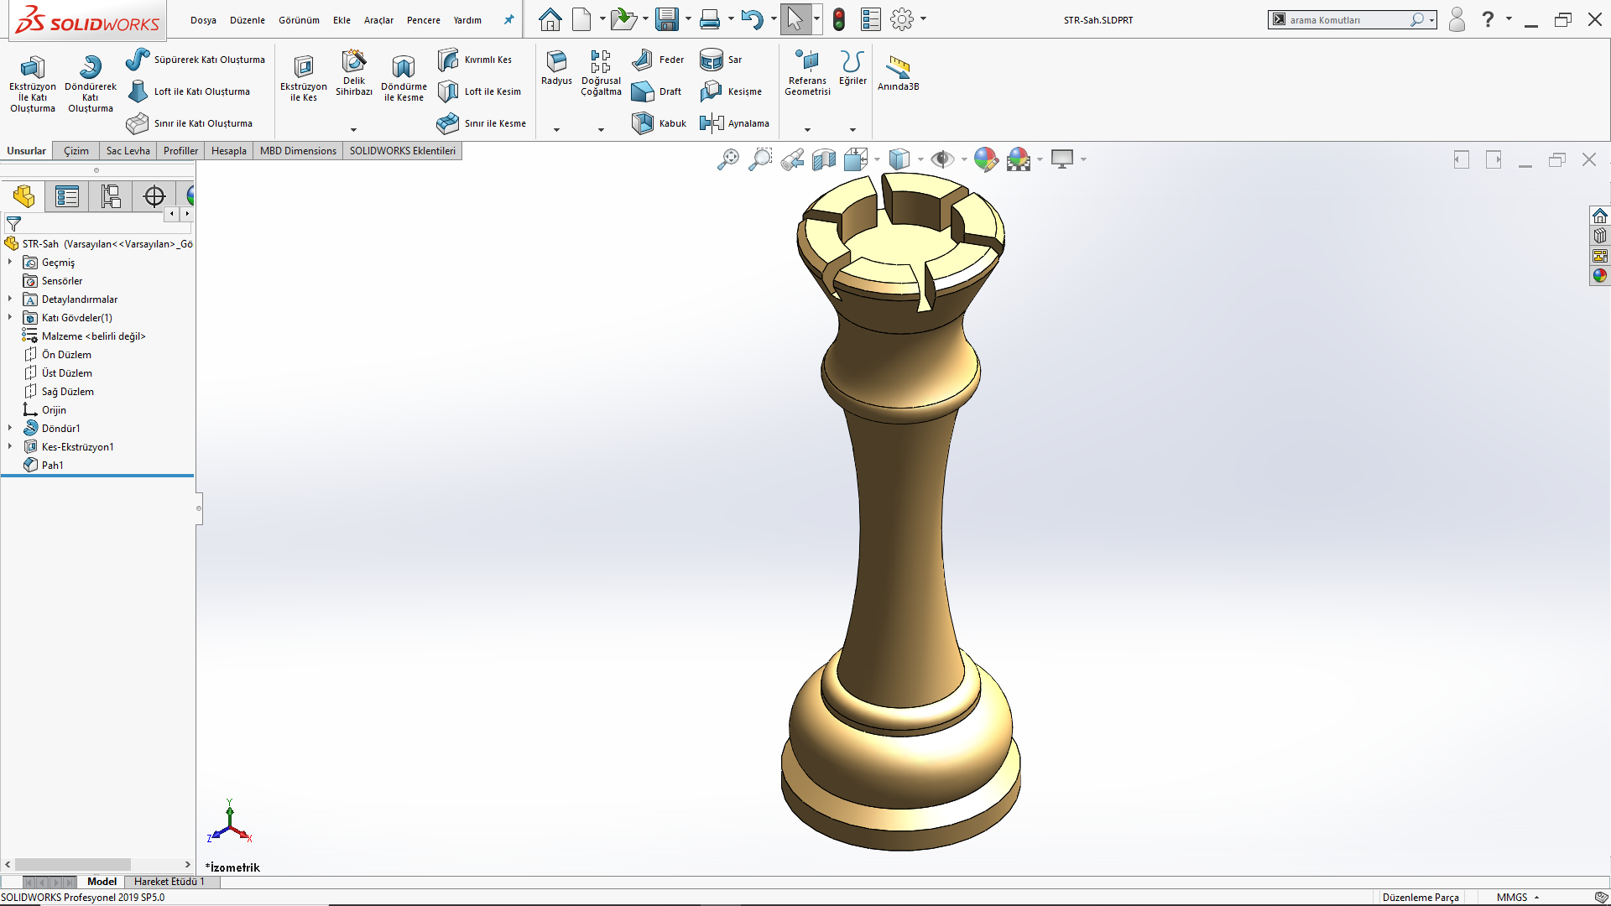Open the Anında3B instant 3D tool
1611x906 pixels.
pyautogui.click(x=898, y=72)
